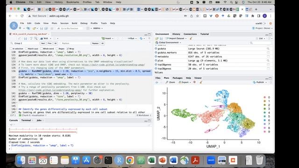The width and height of the screenshot is (299, 168).
Task: Bookmark this page with the star icon
Action: pos(198,16)
